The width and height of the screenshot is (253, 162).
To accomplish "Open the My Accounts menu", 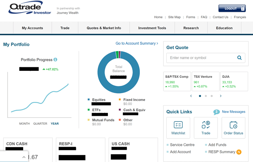I will coord(32,28).
